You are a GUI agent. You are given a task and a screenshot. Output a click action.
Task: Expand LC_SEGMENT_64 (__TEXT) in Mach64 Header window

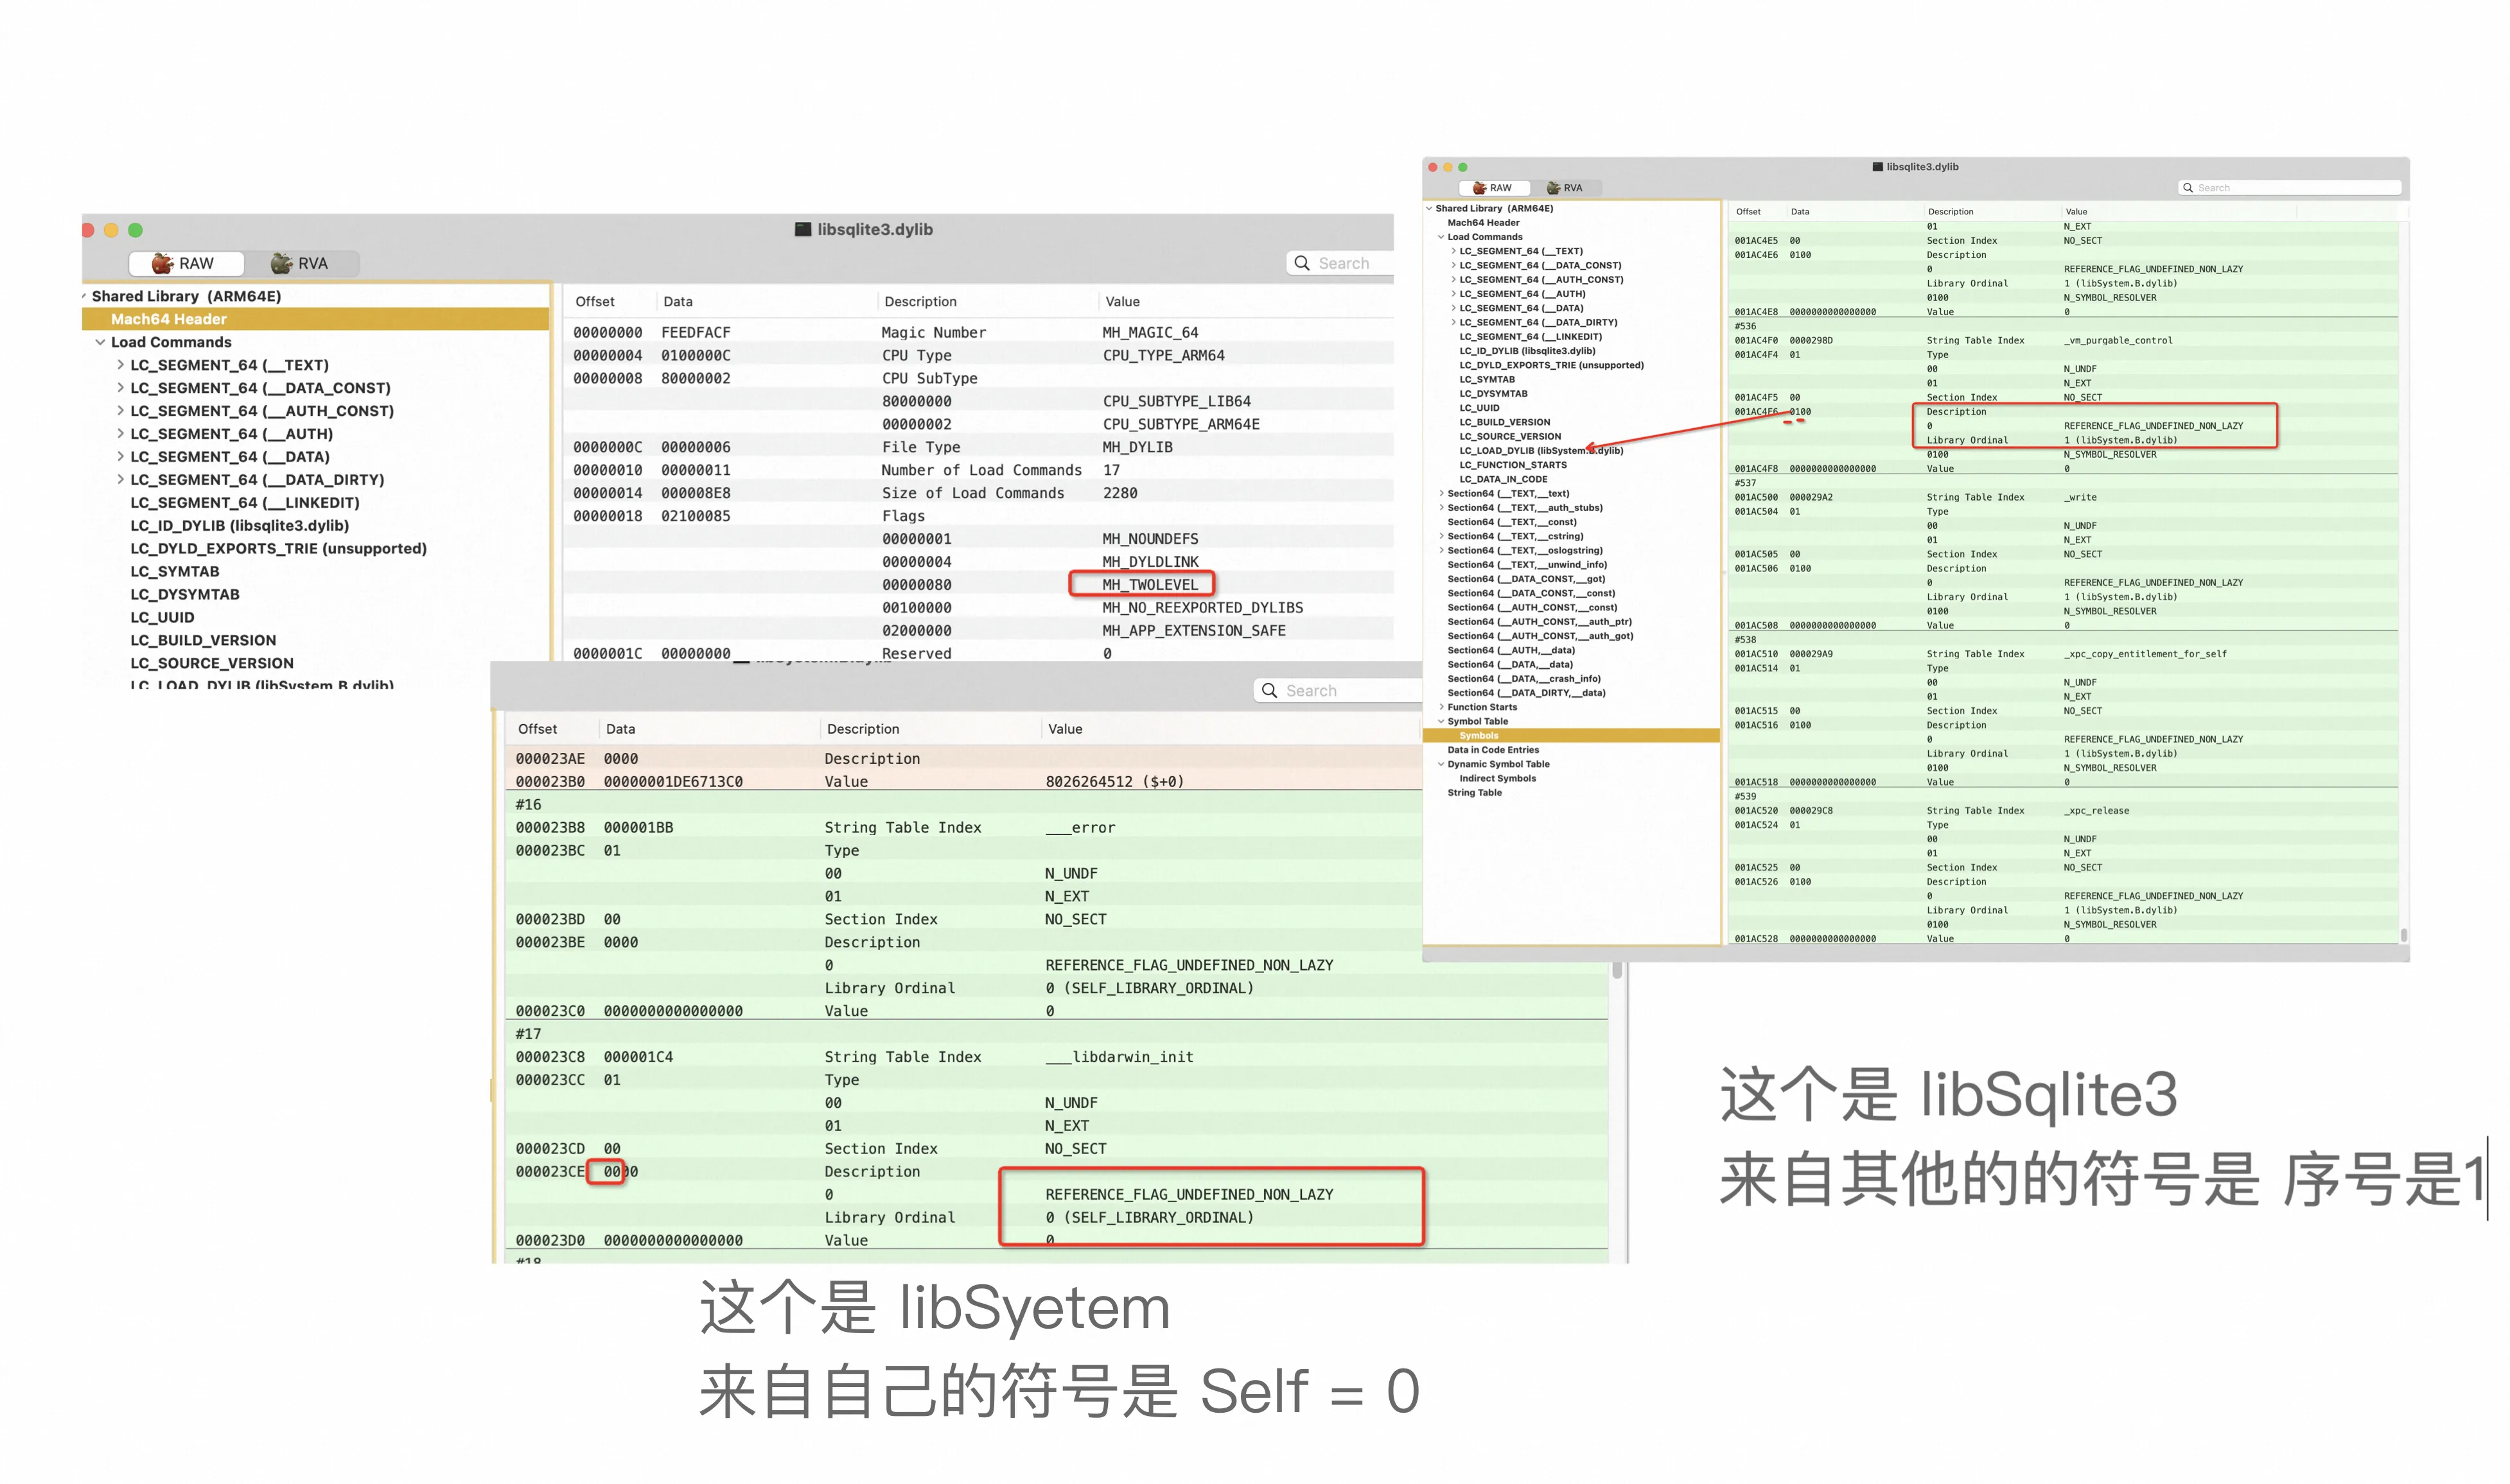pyautogui.click(x=120, y=365)
